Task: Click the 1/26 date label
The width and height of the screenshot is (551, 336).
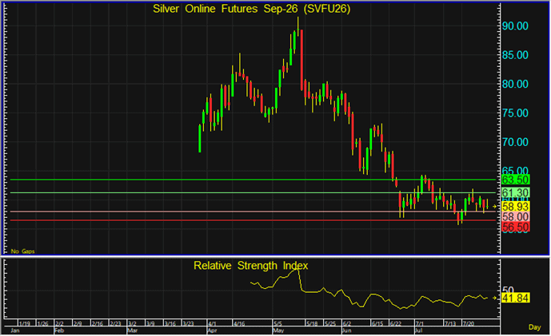Action: tap(43, 323)
